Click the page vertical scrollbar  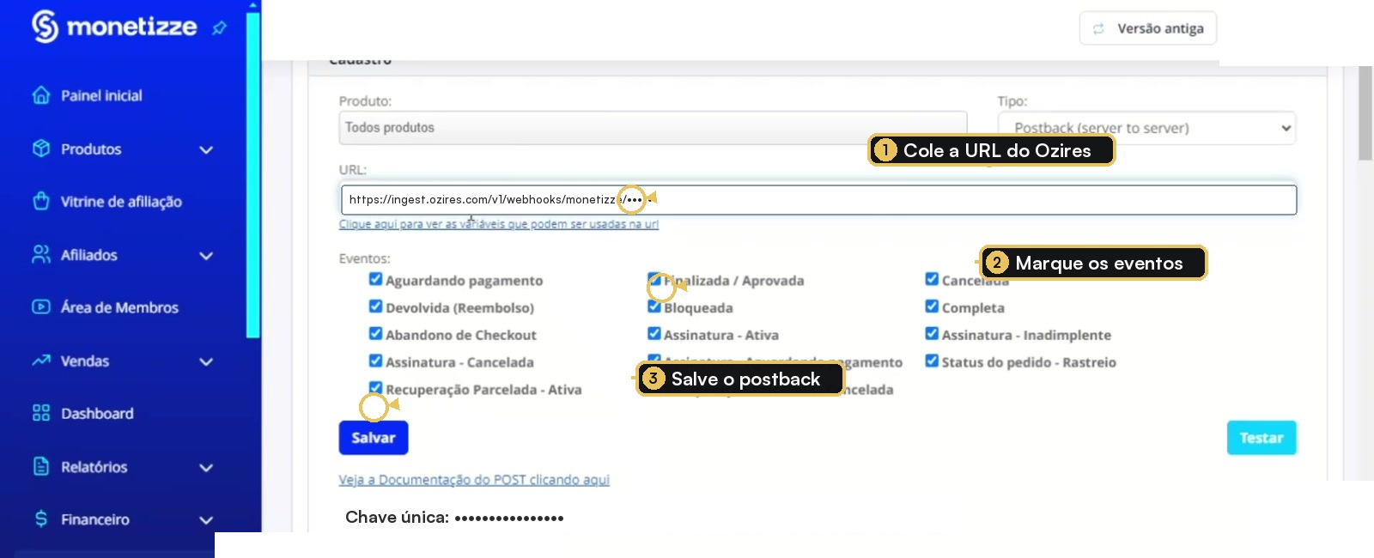[1365, 112]
